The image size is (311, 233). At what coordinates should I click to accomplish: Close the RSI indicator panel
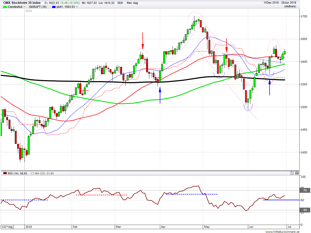[297, 173]
